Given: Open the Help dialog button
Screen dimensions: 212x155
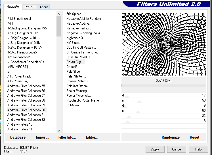Looking at the screenshot, I should (198, 149).
